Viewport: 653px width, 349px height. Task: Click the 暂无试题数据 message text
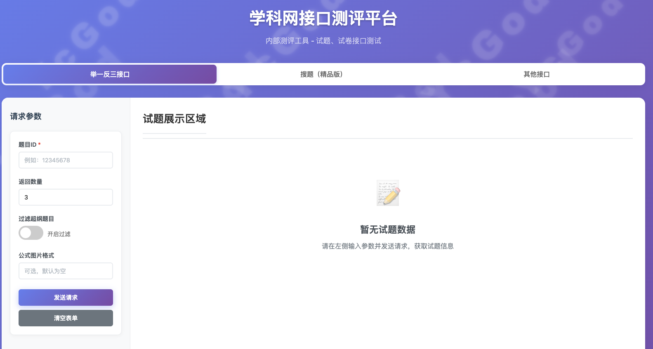pyautogui.click(x=387, y=230)
